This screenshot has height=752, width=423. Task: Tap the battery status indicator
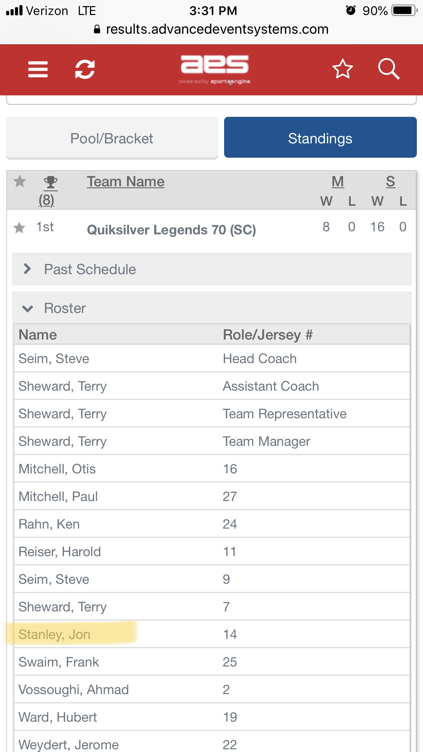[404, 11]
